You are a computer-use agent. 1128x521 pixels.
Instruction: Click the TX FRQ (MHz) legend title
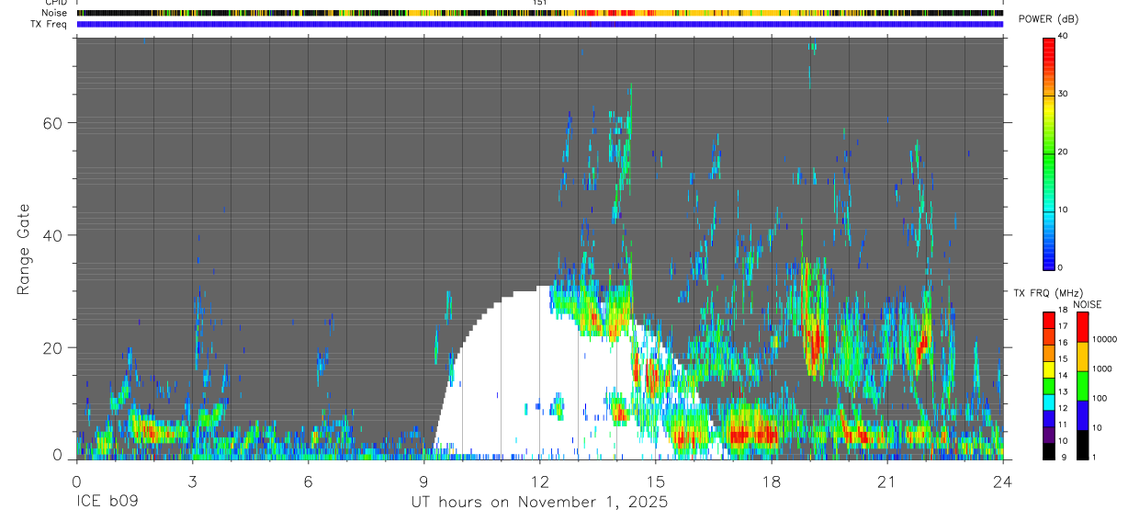(x=1049, y=293)
